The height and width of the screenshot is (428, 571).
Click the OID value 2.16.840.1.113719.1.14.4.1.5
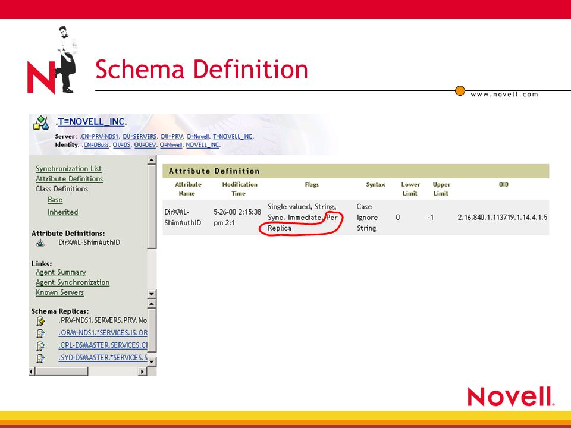click(502, 218)
